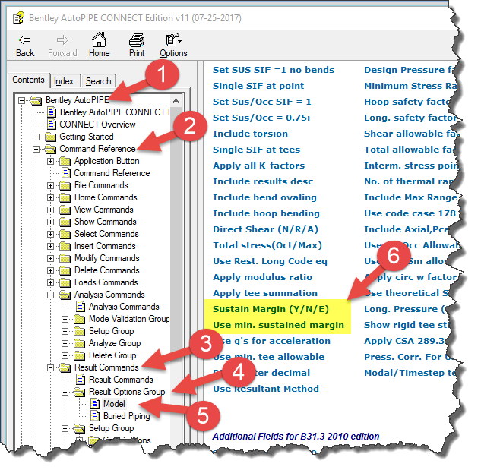Open Include Max Range link
481x473 pixels.
(x=410, y=197)
